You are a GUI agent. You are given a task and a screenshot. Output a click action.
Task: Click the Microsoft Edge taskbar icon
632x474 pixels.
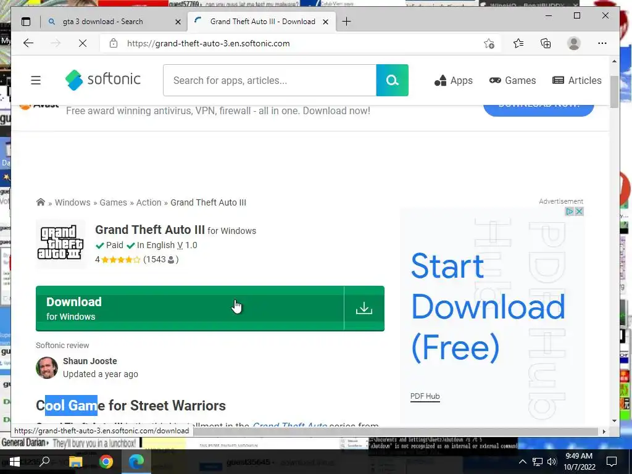[x=136, y=462]
